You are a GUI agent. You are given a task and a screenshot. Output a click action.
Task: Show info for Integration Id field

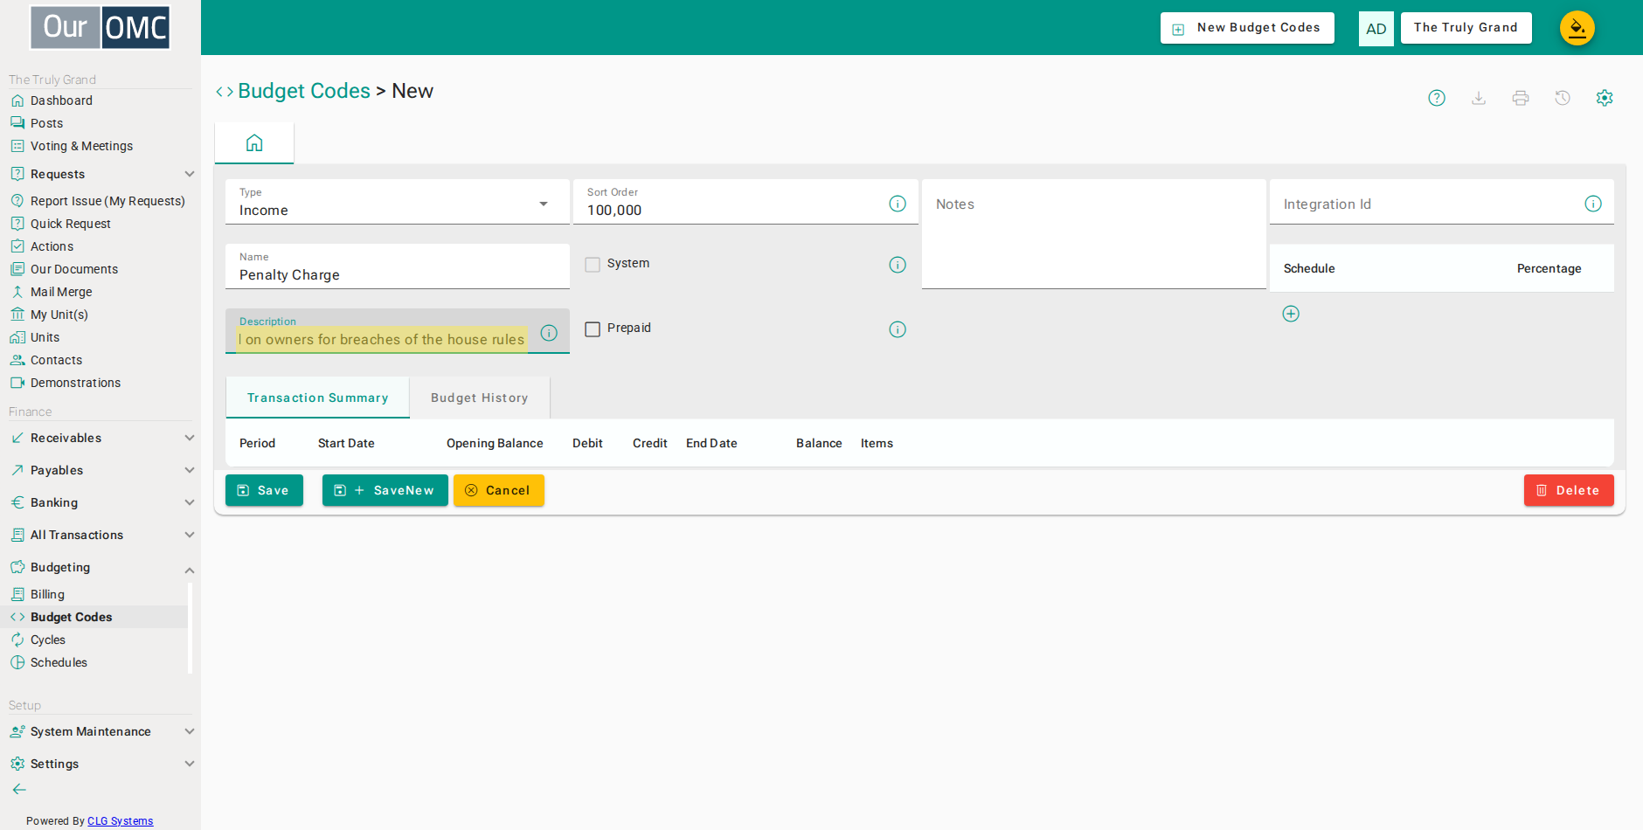(x=1593, y=204)
